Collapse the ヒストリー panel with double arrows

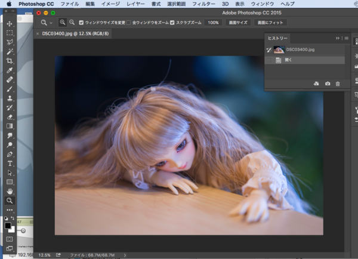338,38
